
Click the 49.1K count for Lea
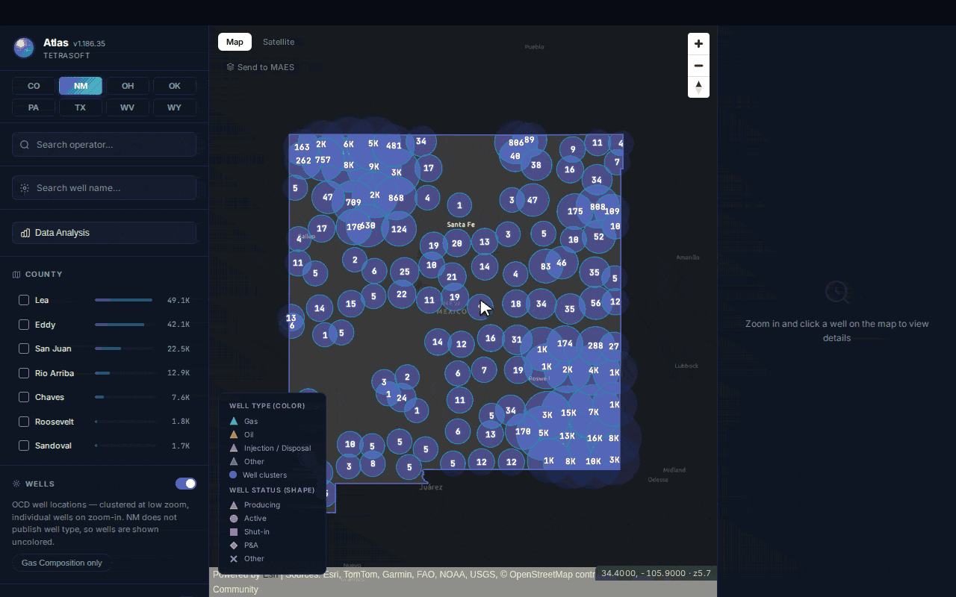point(179,300)
